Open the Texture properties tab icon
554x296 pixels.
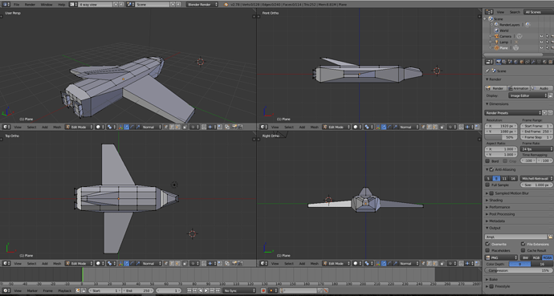click(550, 62)
